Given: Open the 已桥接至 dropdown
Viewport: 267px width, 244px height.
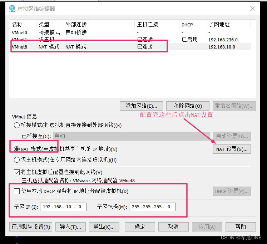Looking at the screenshot, I should (132, 136).
